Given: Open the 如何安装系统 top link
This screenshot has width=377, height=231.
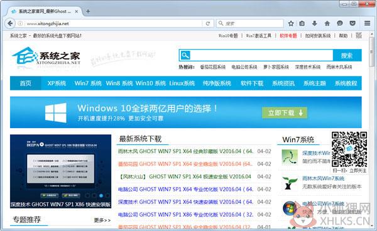Looking at the screenshot, I should 318,36.
